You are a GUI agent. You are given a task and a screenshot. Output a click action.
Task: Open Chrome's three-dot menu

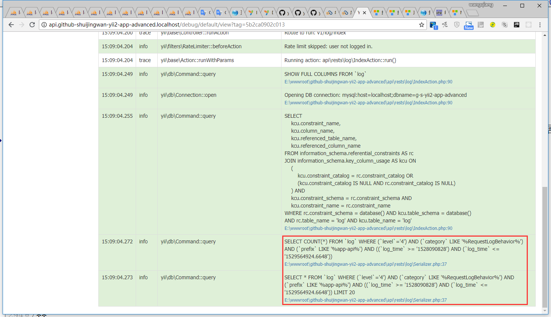tap(540, 25)
